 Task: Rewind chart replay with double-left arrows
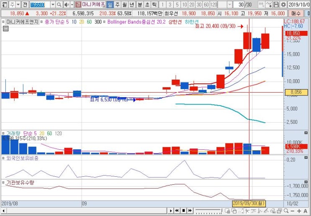(x=177, y=211)
